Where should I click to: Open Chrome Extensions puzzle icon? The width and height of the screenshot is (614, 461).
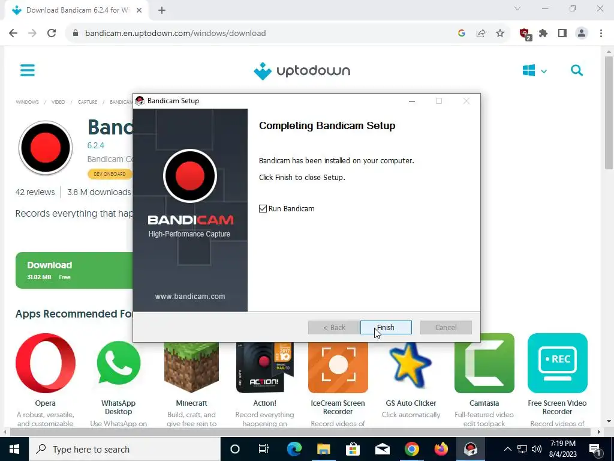pos(543,34)
